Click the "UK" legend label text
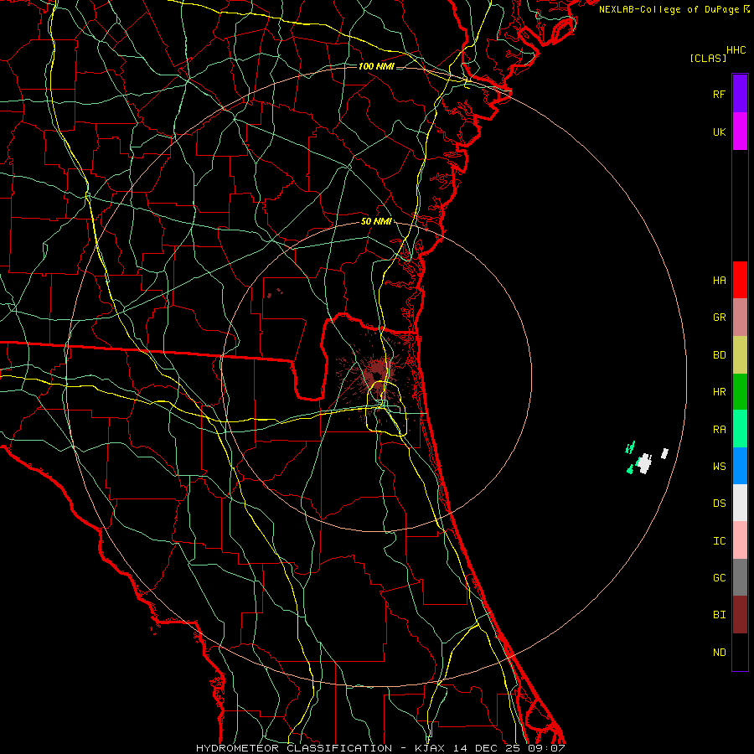 (719, 132)
